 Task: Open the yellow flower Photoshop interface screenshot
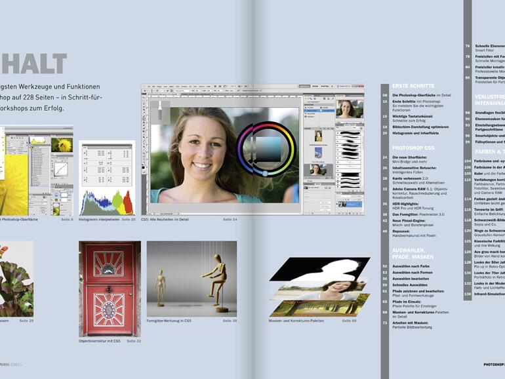tap(36, 170)
